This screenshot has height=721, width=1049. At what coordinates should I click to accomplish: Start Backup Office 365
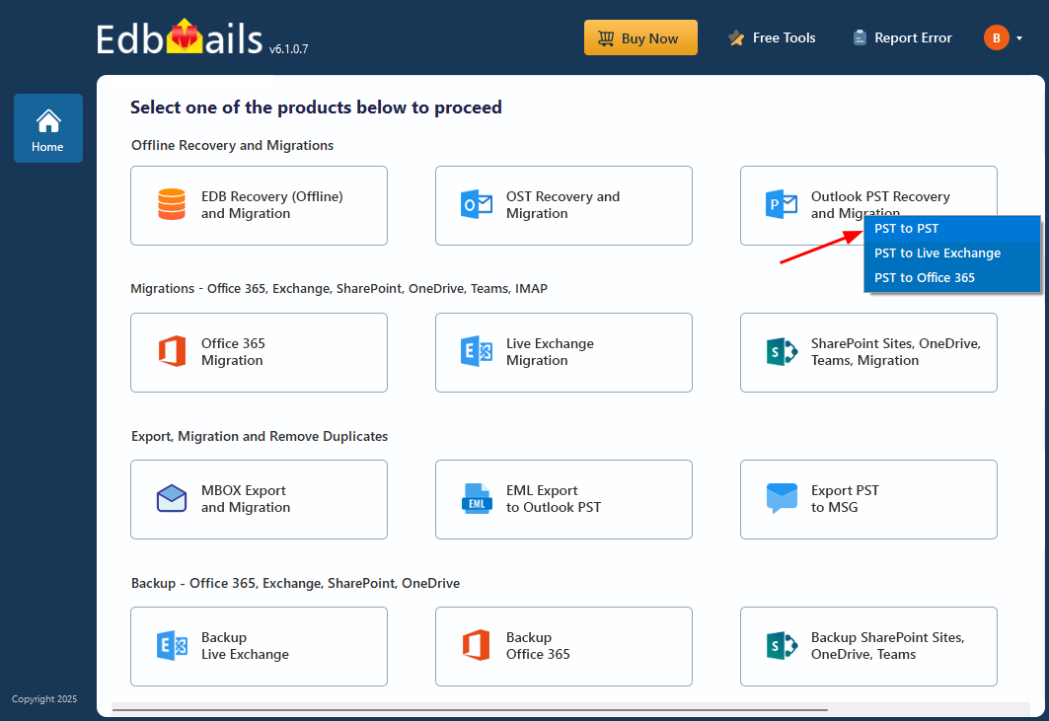(x=563, y=647)
